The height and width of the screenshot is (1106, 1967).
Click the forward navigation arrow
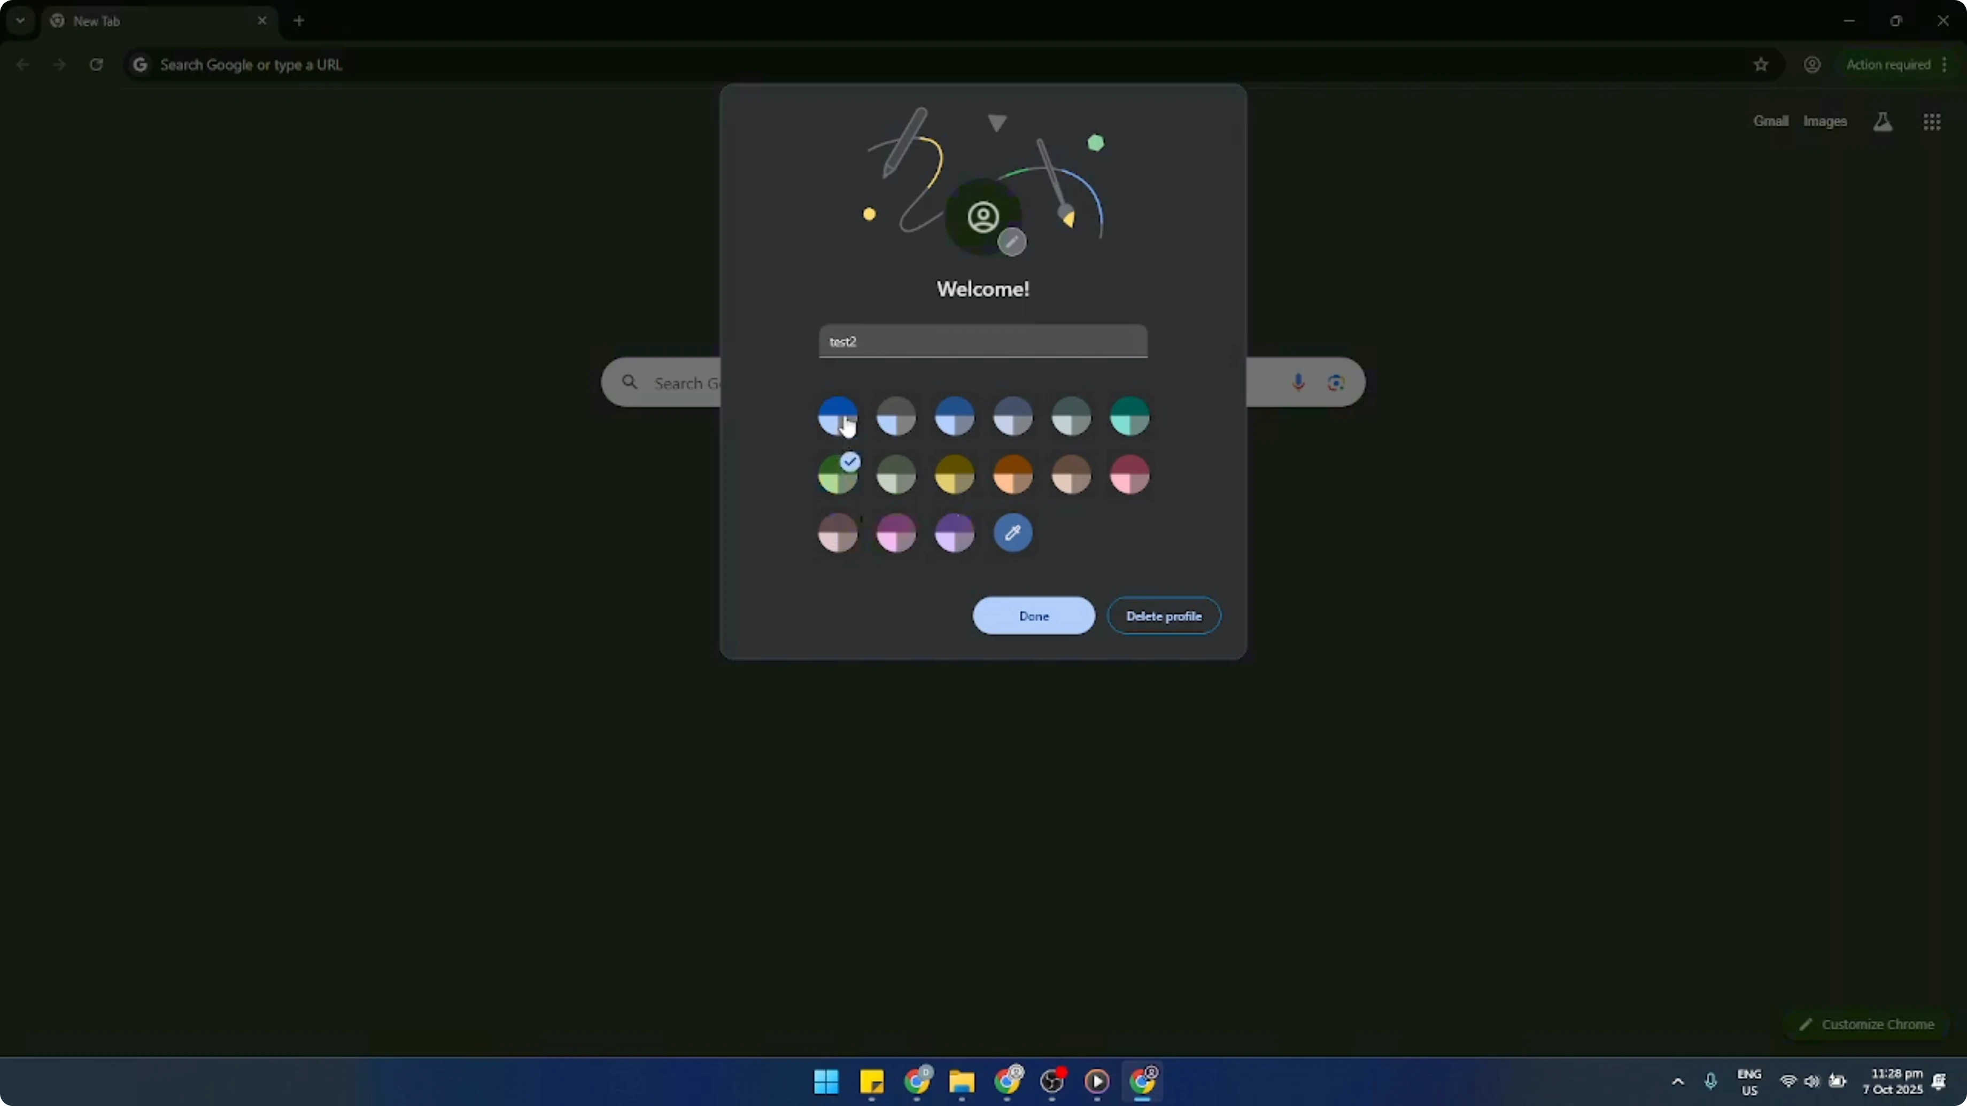coord(59,65)
